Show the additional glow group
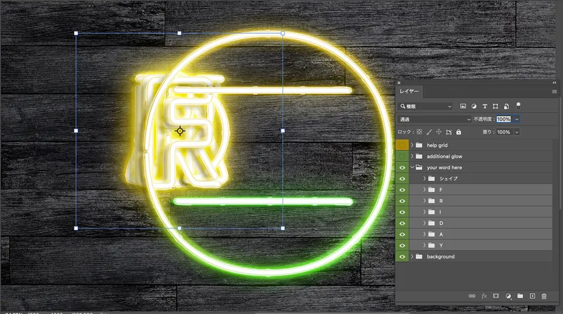Viewport: 563px width, 314px height. [402, 156]
